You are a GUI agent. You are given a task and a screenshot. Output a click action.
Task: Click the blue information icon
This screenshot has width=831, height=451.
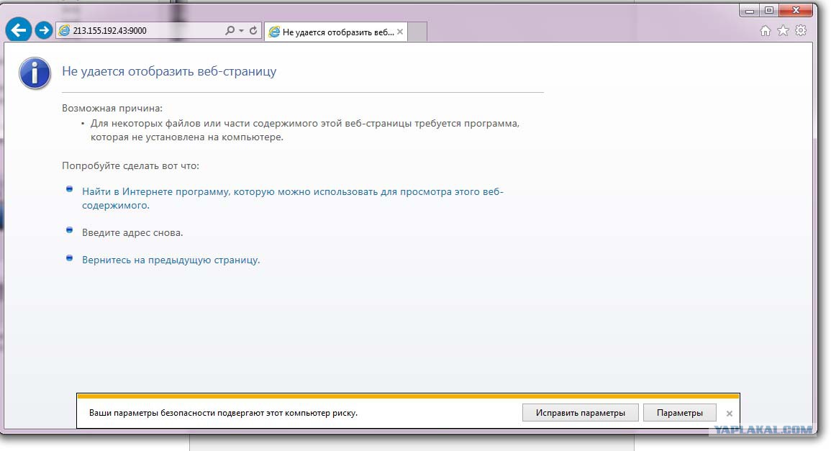click(35, 73)
